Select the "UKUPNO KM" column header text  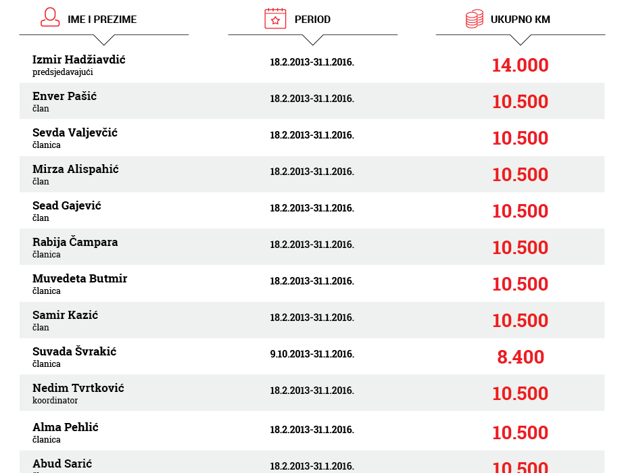[x=521, y=20]
